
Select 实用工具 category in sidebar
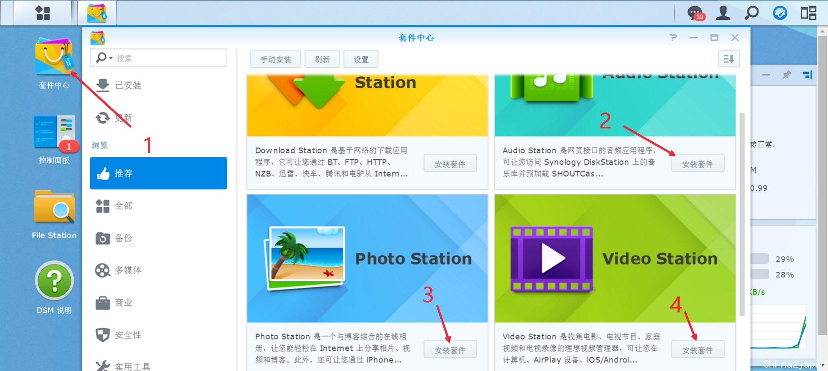click(x=158, y=366)
